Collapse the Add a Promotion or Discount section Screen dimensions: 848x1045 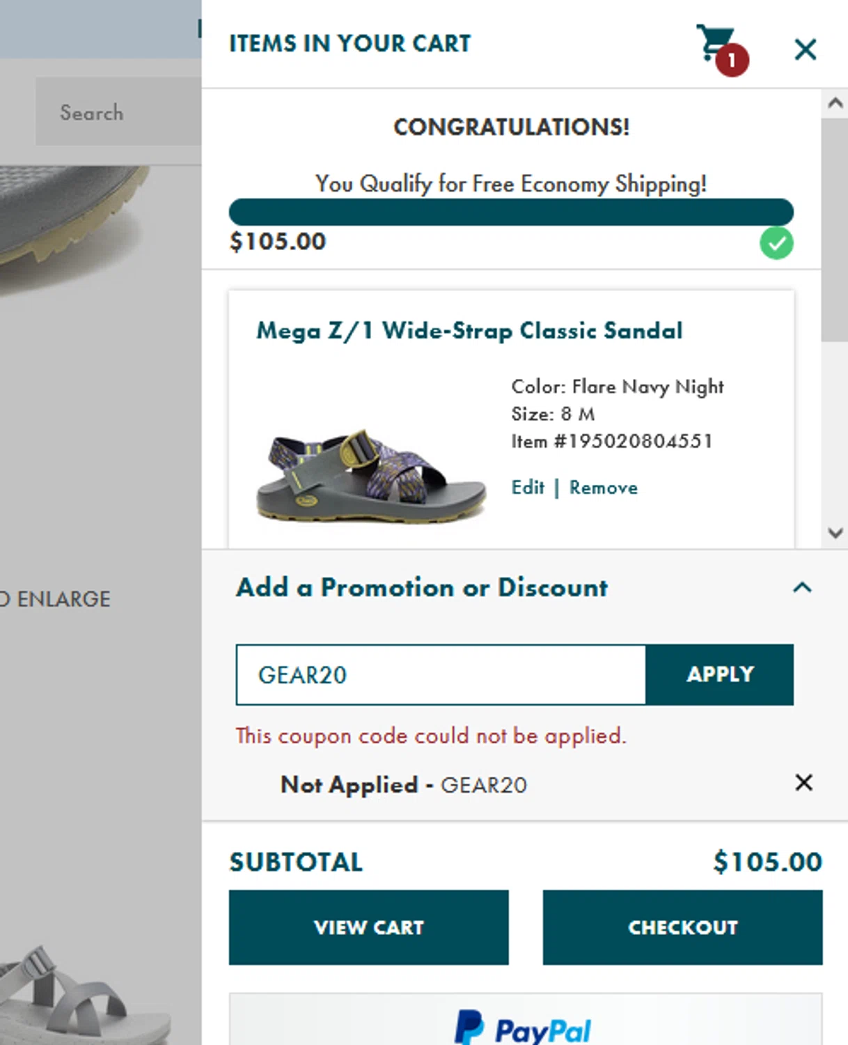coord(802,587)
